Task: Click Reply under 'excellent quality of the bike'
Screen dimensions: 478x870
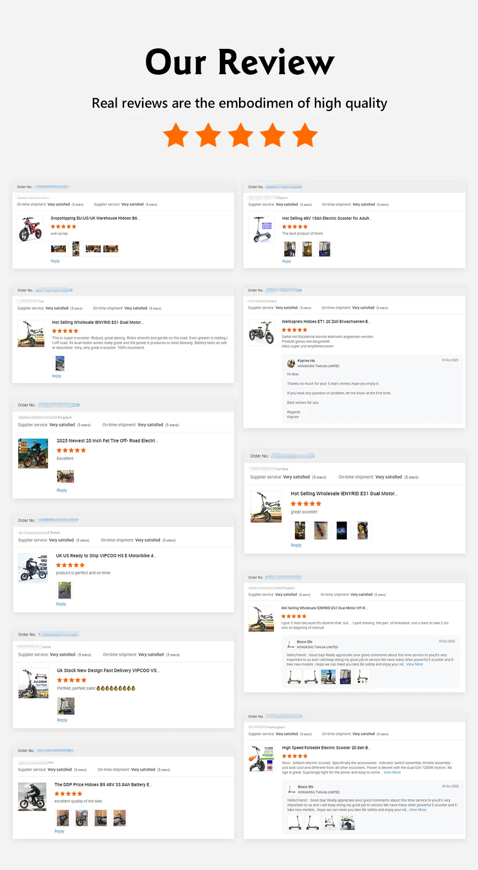Action: [x=59, y=831]
